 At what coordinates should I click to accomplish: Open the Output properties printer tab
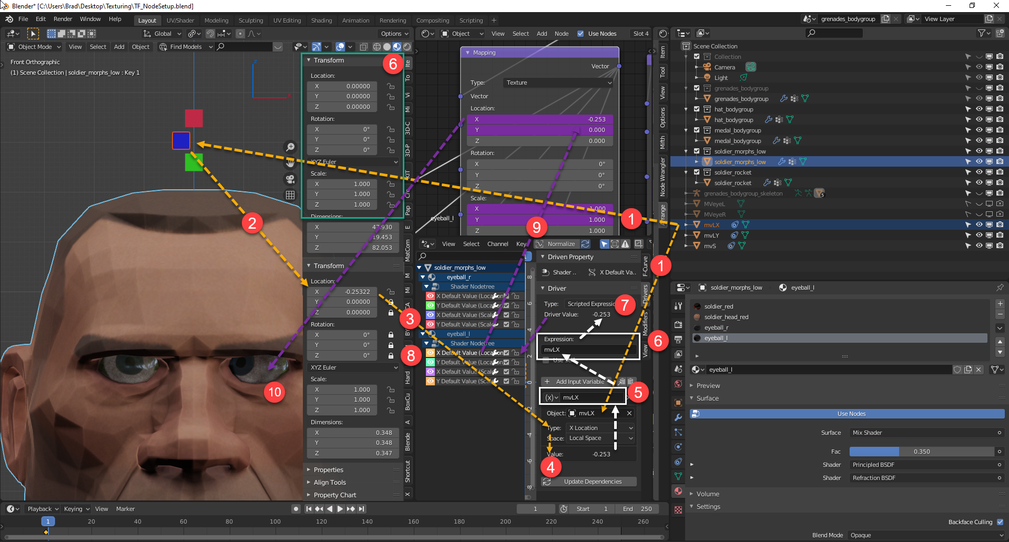[678, 340]
